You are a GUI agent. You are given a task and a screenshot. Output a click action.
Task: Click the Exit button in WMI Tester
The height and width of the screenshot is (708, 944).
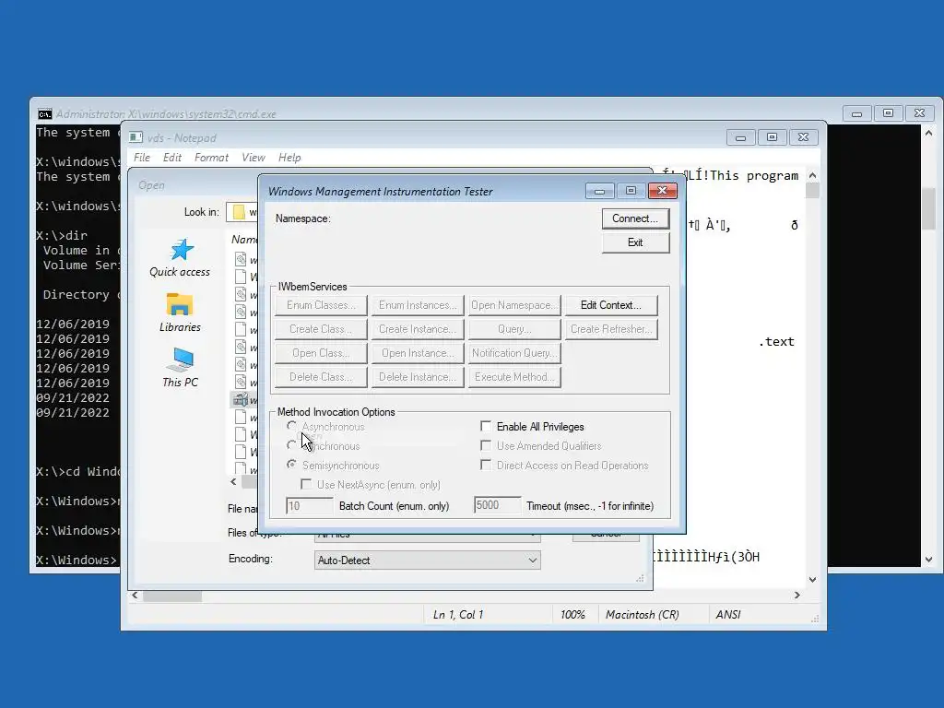click(x=635, y=242)
